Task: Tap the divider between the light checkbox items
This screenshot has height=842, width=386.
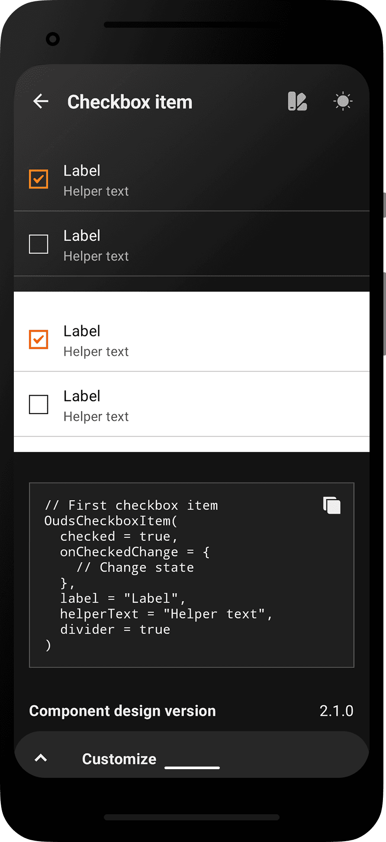Action: coord(192,372)
